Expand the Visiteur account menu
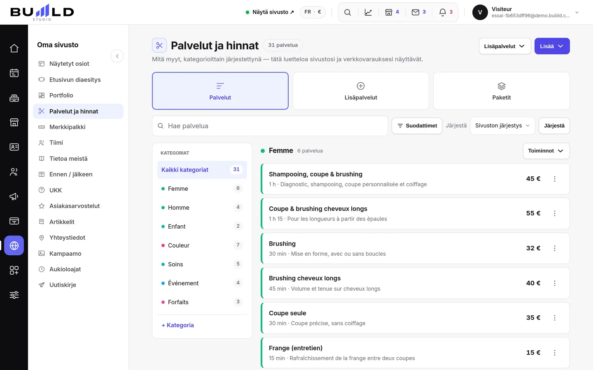Viewport: 593px width, 370px height. [526, 12]
